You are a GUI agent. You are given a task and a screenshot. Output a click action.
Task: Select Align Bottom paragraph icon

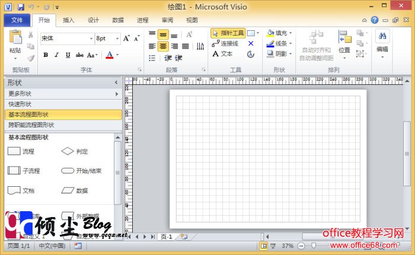tap(174, 35)
